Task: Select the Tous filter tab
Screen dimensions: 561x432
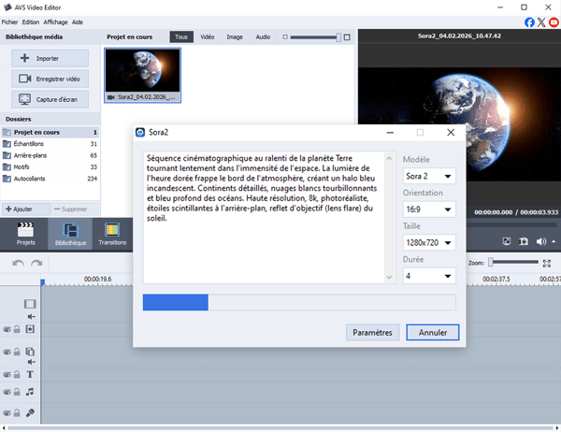Action: (x=181, y=36)
